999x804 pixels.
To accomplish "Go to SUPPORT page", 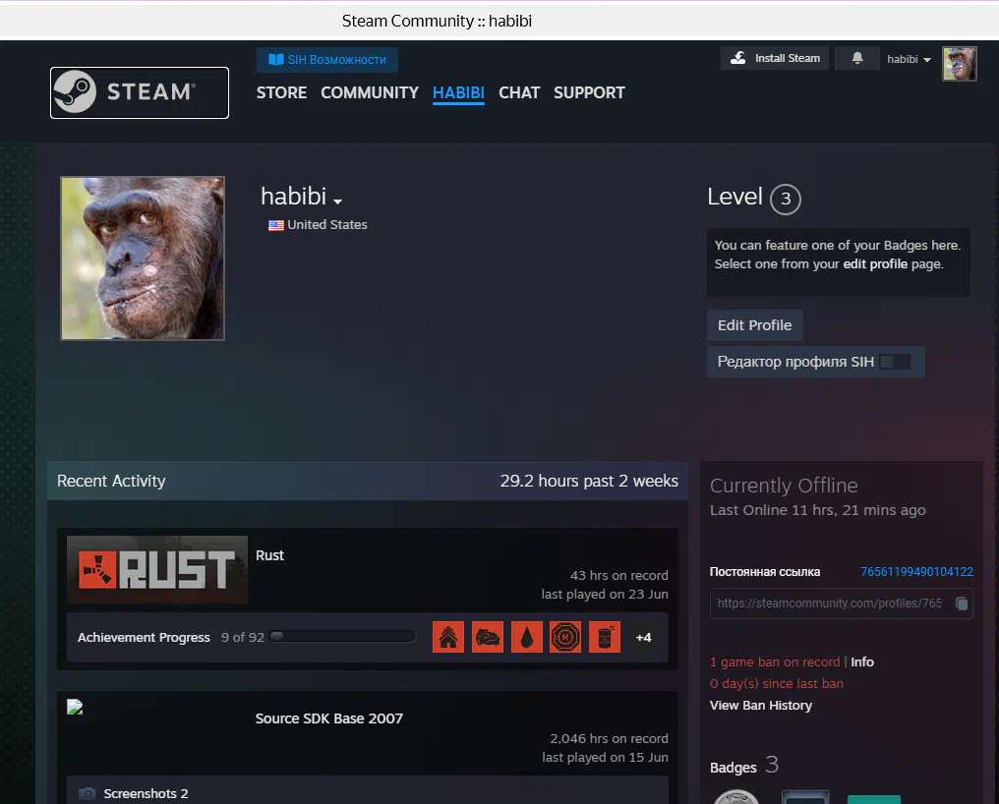I will [589, 92].
